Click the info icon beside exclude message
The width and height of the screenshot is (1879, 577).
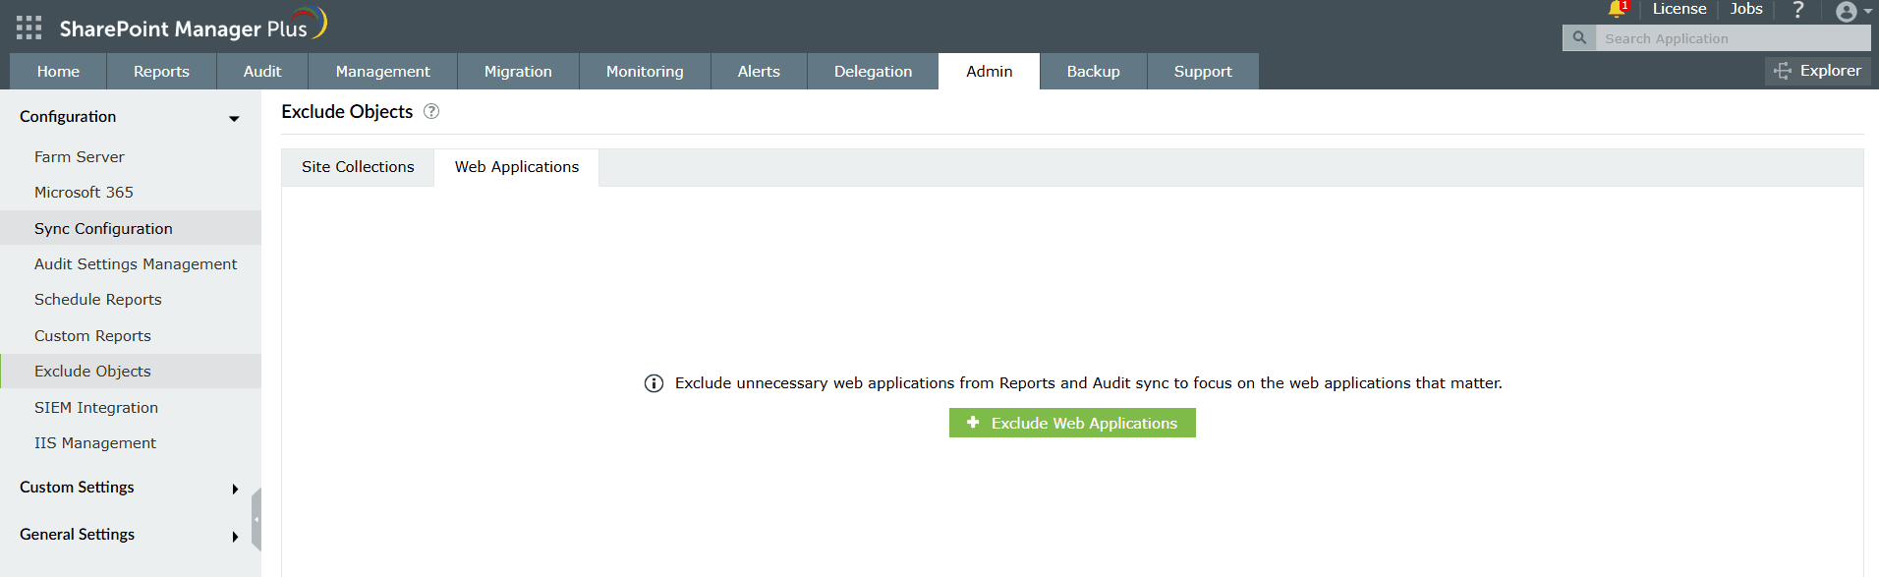pos(654,383)
